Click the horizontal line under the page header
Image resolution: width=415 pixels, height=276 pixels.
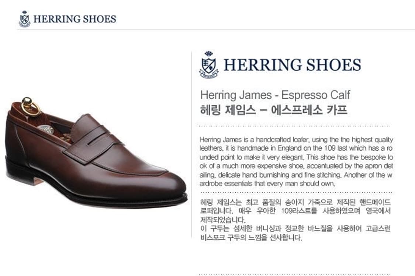pos(216,30)
